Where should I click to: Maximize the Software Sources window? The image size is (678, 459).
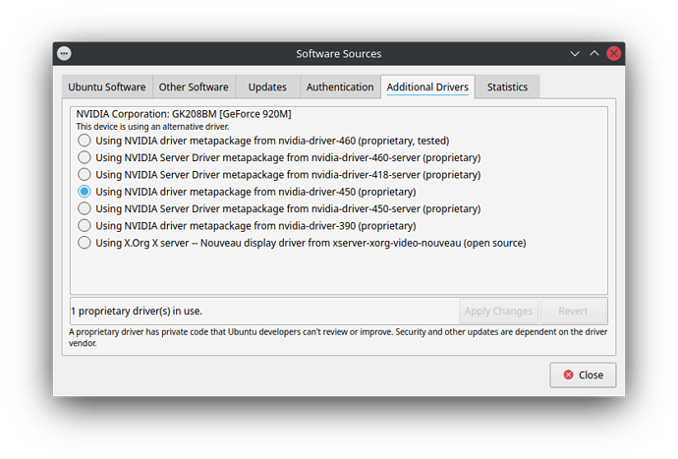coord(593,53)
